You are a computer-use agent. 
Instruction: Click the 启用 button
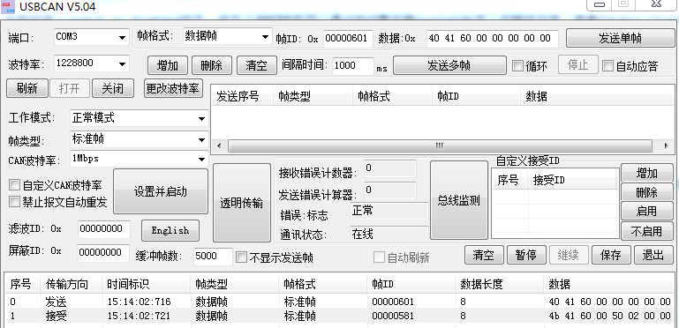647,211
